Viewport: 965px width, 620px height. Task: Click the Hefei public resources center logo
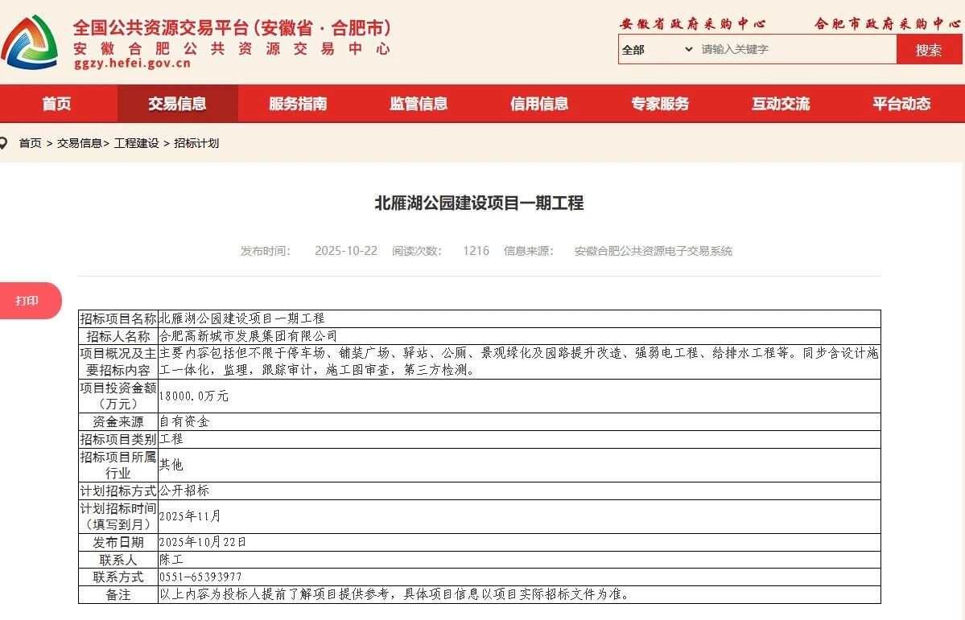click(x=30, y=42)
